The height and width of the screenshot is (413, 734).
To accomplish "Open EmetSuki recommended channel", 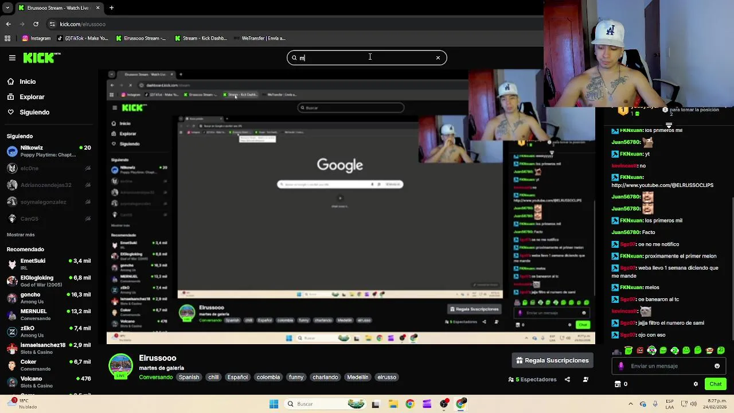I will (48, 264).
